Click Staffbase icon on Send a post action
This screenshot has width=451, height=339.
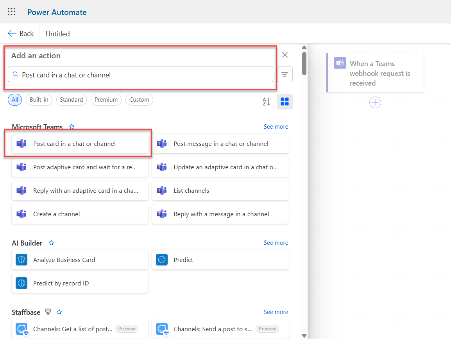162,329
